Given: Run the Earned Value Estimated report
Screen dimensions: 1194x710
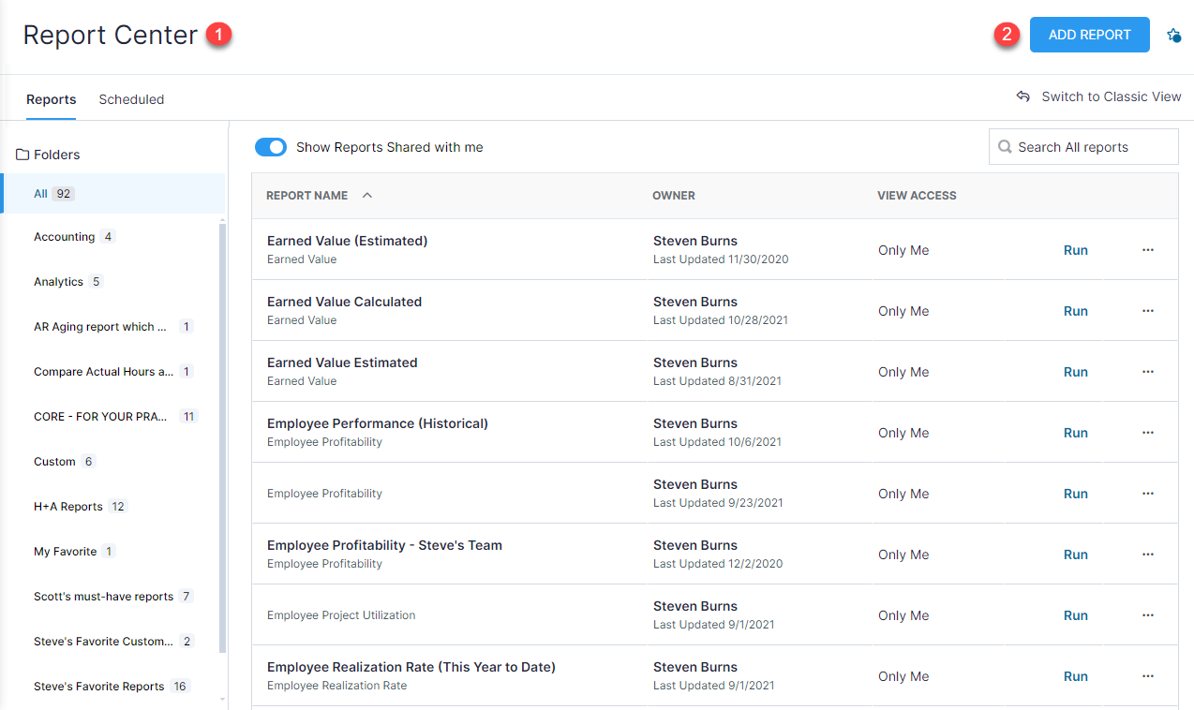Looking at the screenshot, I should [x=1075, y=372].
